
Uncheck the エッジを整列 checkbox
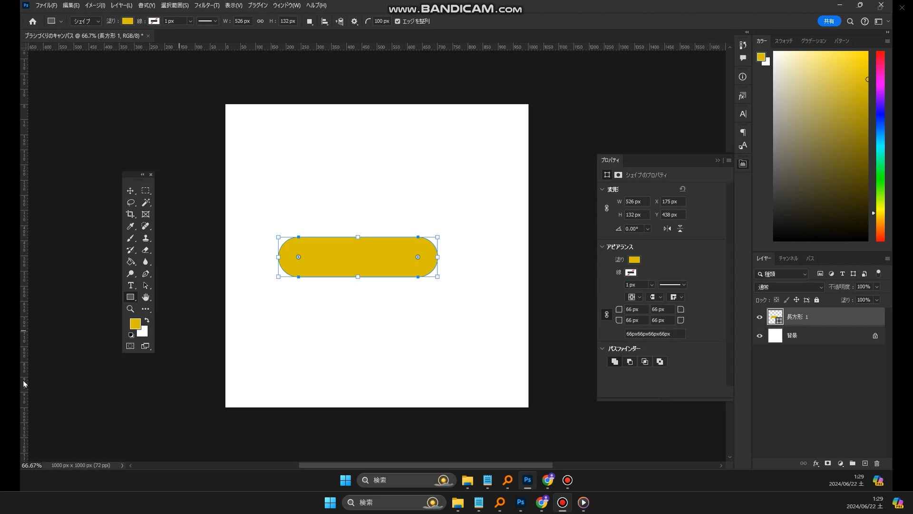coord(398,21)
